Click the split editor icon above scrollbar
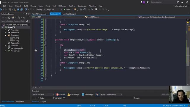Image resolution: width=190 pixels, height=107 pixels. pos(188,20)
